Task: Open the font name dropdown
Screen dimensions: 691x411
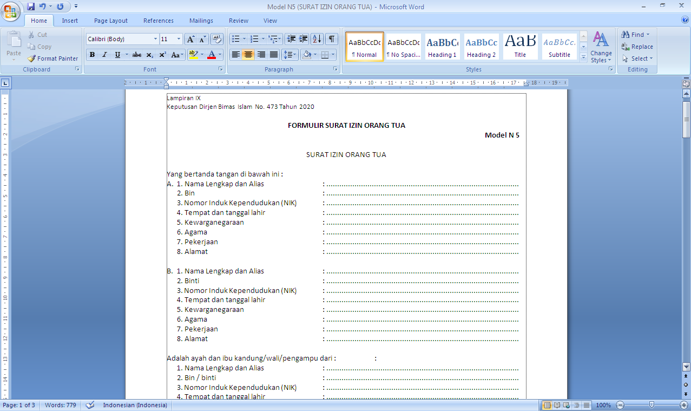Action: pyautogui.click(x=156, y=39)
